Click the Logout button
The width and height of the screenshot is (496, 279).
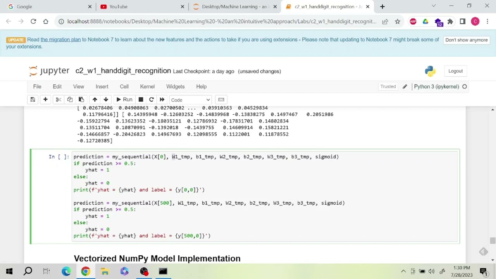click(455, 71)
